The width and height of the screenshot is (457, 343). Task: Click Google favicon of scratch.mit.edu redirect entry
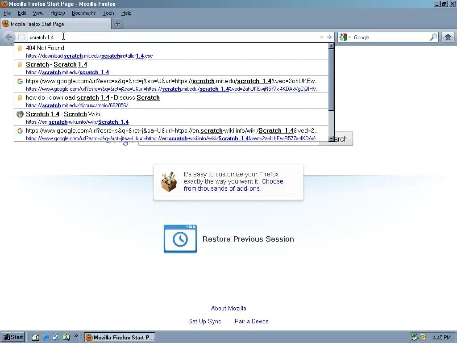click(x=20, y=81)
